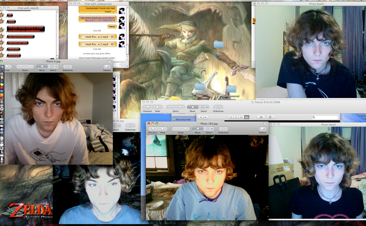
Task: Toggle the Sidebar in Photo 6.jpg window
Action: (107, 66)
